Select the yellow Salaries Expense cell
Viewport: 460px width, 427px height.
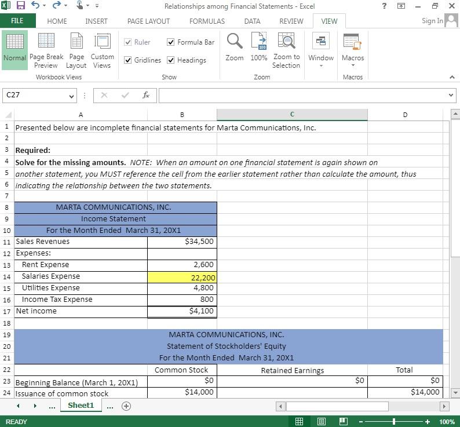(182, 277)
